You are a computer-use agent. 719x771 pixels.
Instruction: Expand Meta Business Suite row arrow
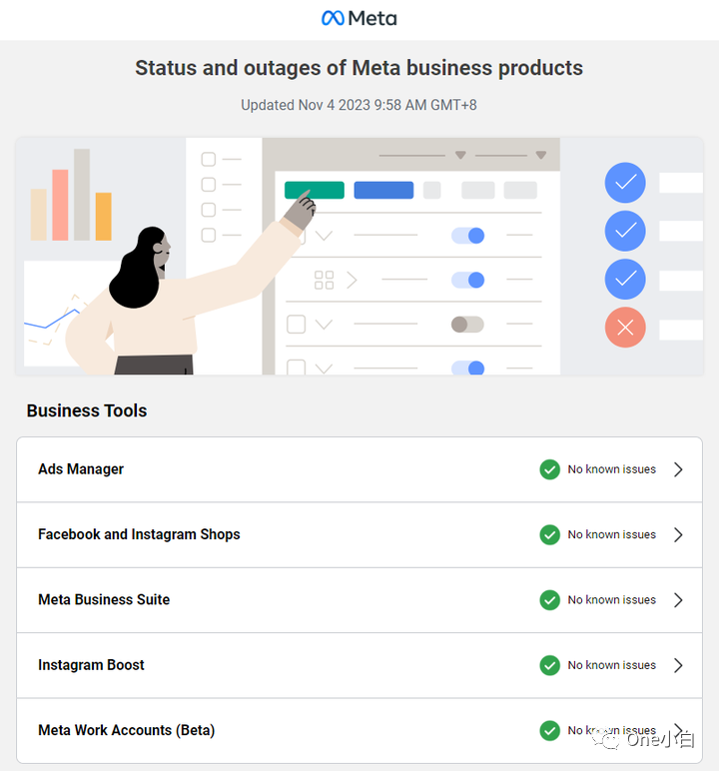click(678, 600)
